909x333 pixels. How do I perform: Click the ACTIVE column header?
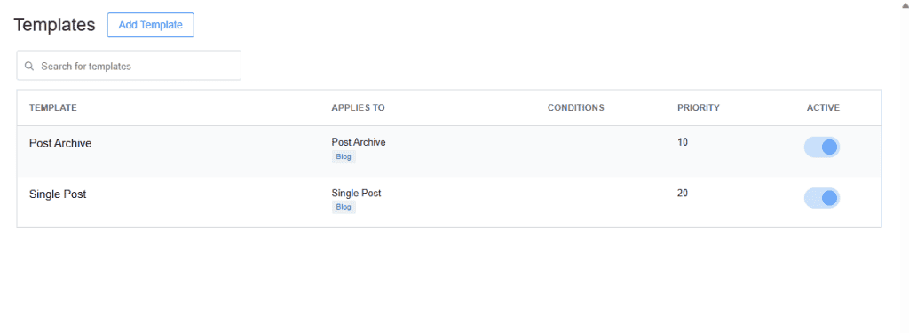823,108
